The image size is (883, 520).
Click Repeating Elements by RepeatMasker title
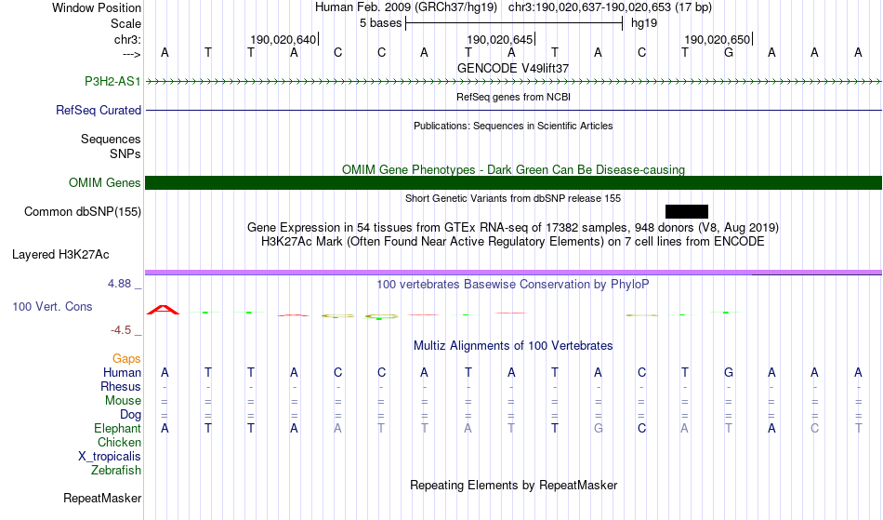click(513, 485)
